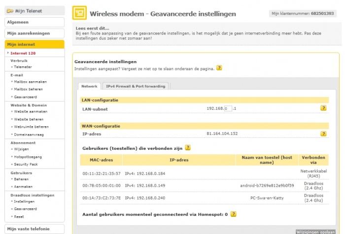Select Internet 120 in the sidebar

23,53
